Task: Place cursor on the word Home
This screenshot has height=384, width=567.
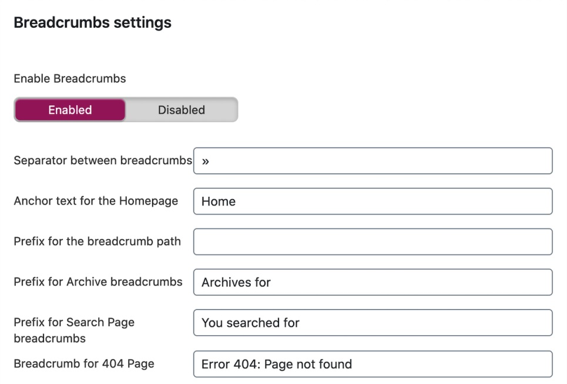Action: (x=219, y=202)
